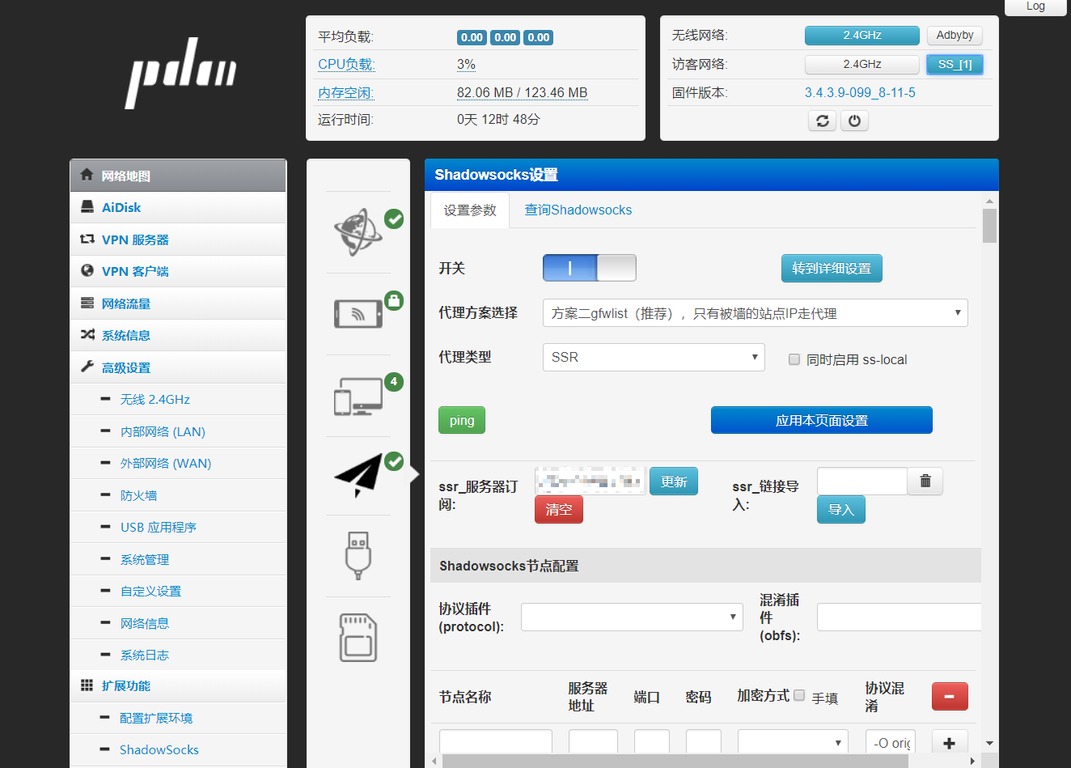Enable the 同时启用 ss-local checkbox
Image resolution: width=1071 pixels, height=768 pixels.
[794, 359]
